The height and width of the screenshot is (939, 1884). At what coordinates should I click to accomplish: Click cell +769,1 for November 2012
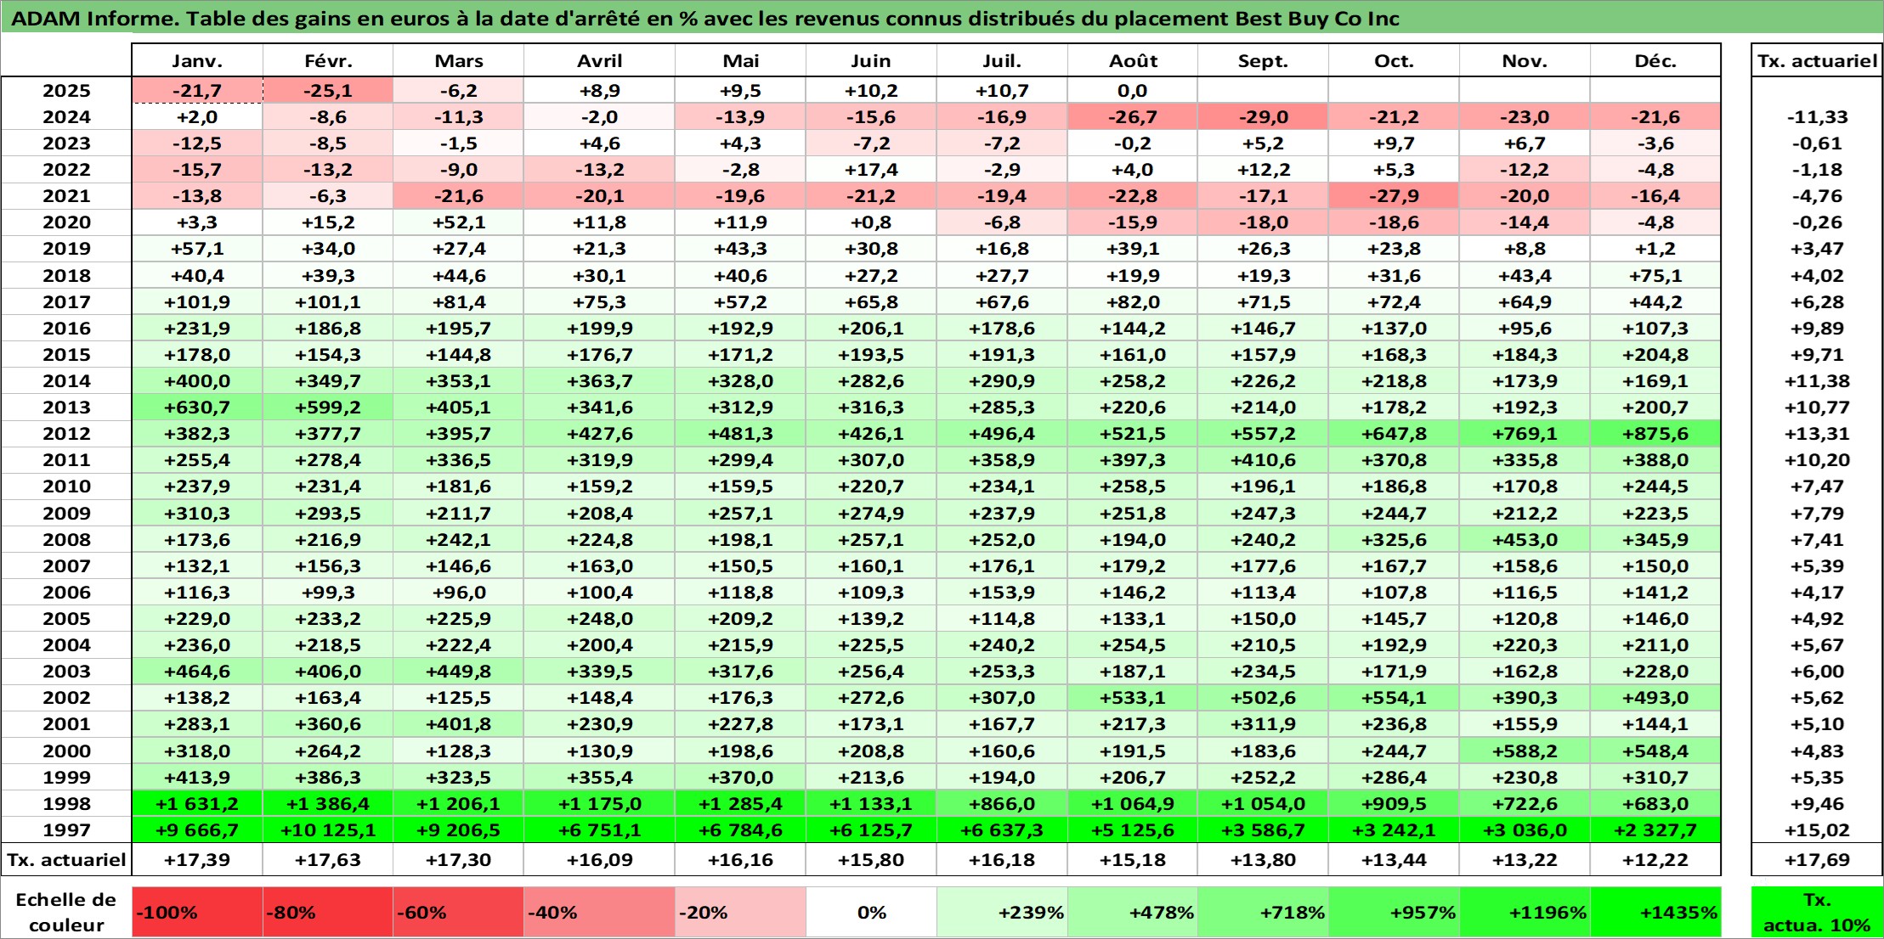coord(1525,434)
